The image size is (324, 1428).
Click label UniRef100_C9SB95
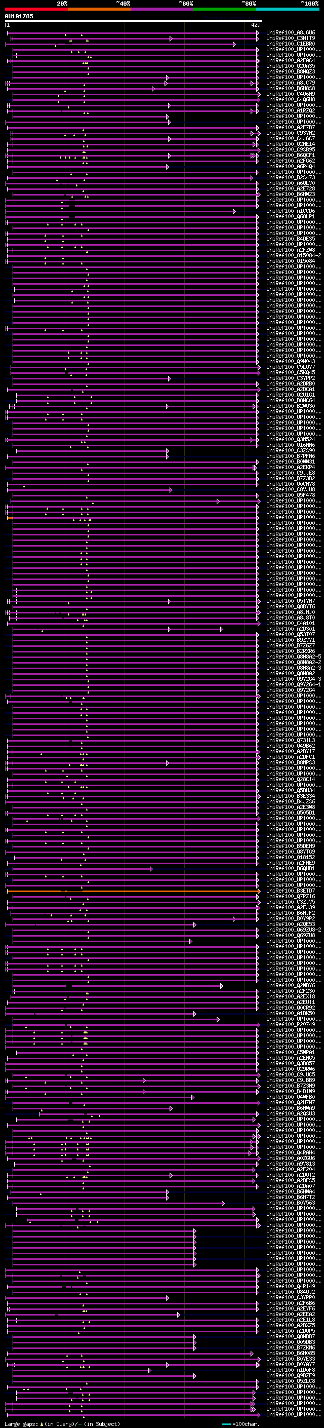coord(291,149)
